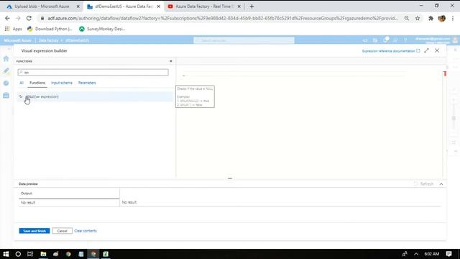Open the Chrome profile avatar
Screen dimensions: 460x259
click(x=442, y=18)
